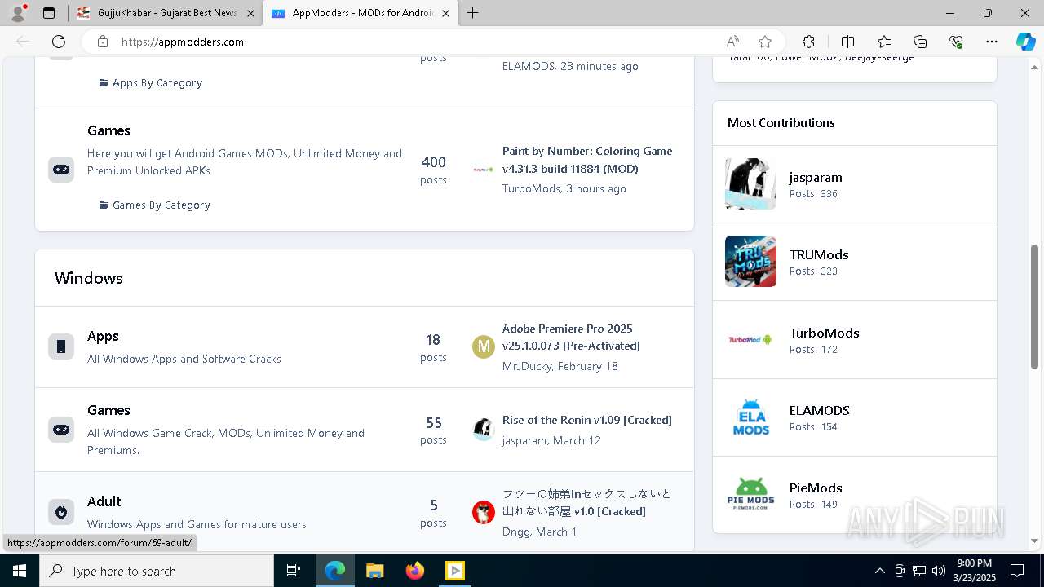
Task: Open browser Extensions menu
Action: click(x=808, y=42)
